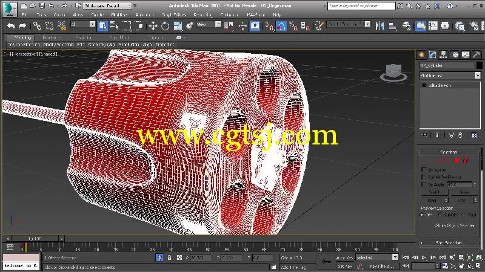Switch to the Freeform ribbon tab
Image resolution: width=485 pixels, height=272 pixels.
[51, 37]
